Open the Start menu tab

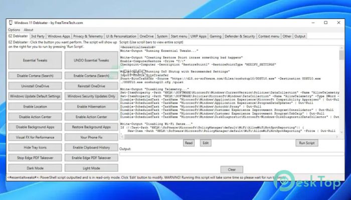(x=179, y=36)
